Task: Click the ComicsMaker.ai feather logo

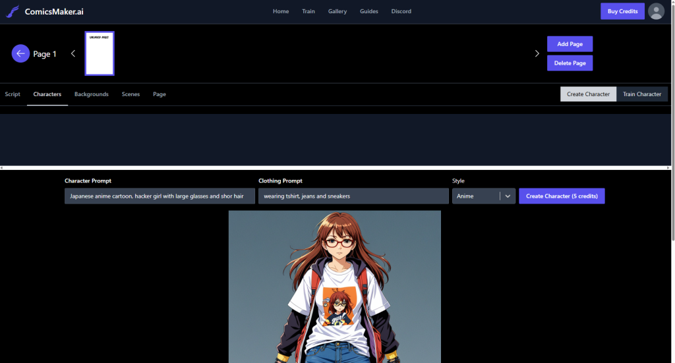Action: coord(12,11)
